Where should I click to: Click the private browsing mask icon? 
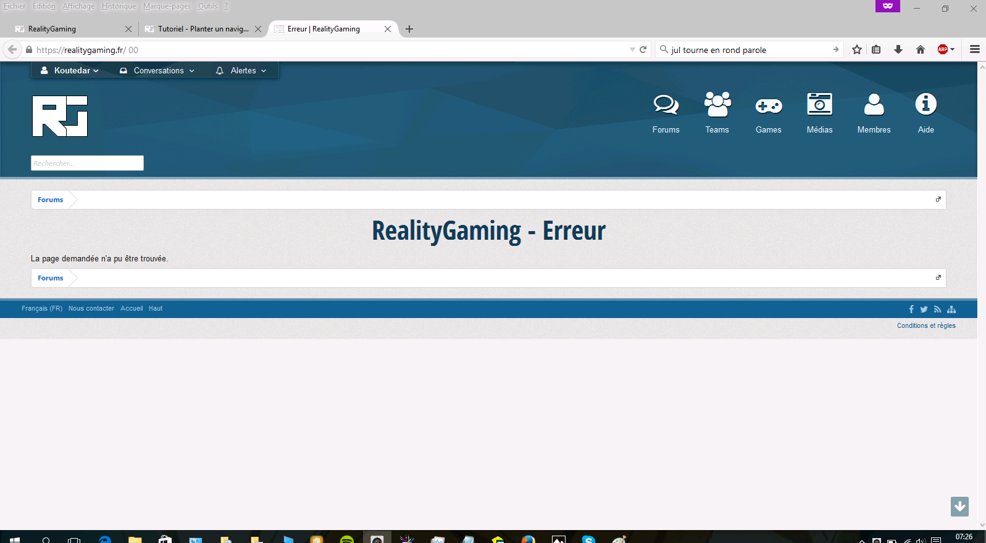888,6
